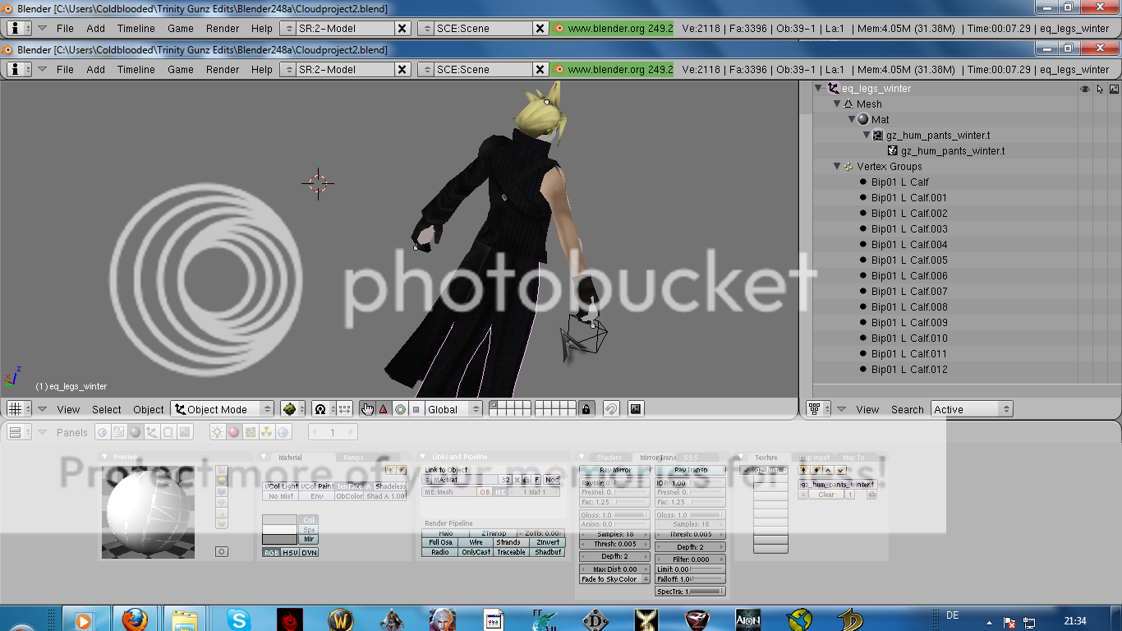Toggle the Wire render pipeline button
The width and height of the screenshot is (1122, 631).
476,542
